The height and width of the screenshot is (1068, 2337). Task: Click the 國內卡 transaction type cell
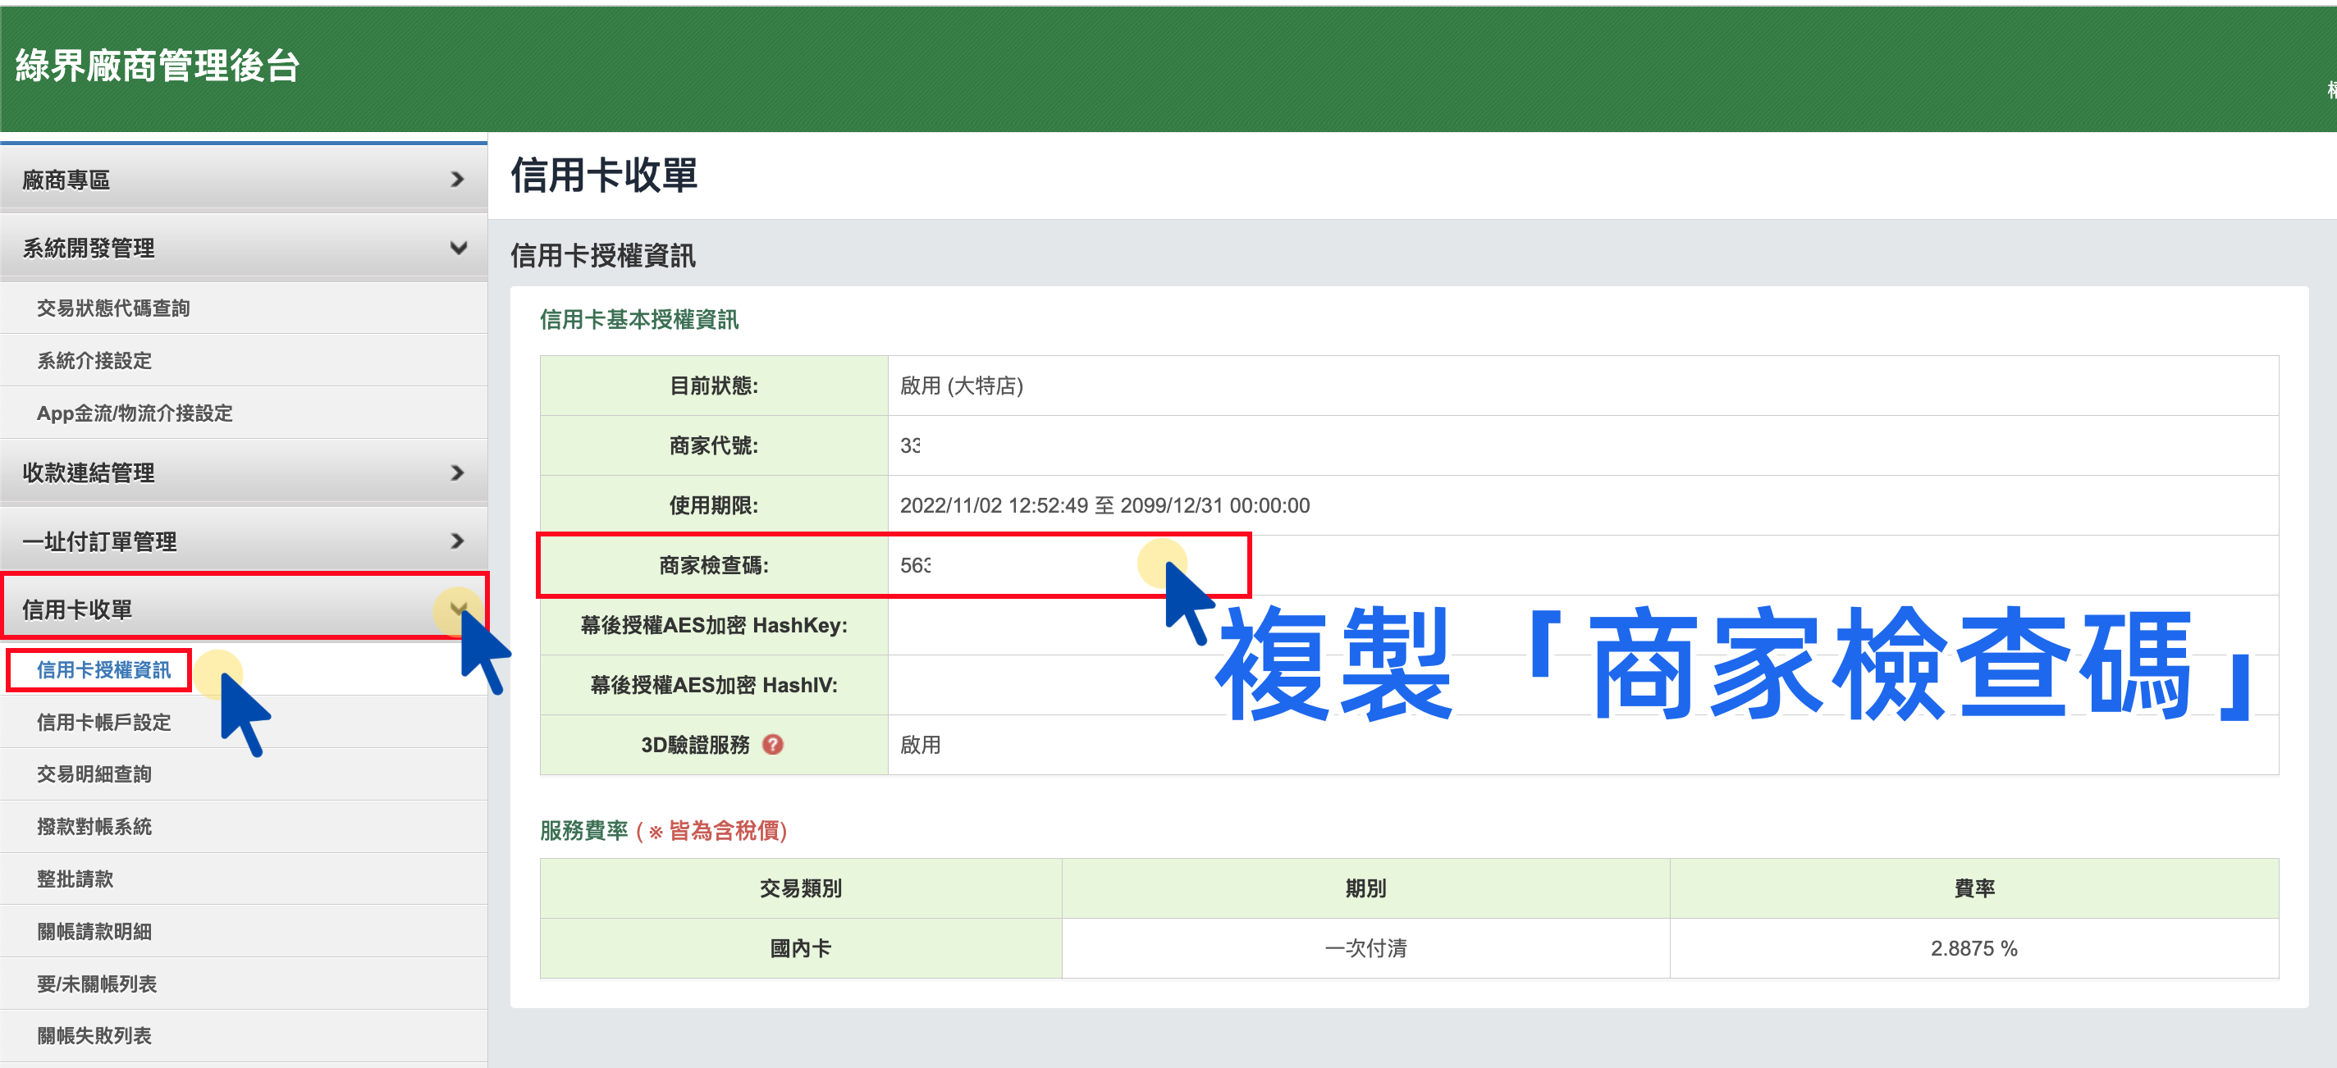800,948
